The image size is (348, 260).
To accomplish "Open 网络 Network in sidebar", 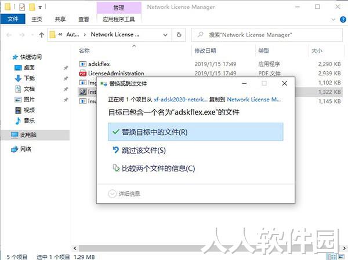I will (26, 149).
